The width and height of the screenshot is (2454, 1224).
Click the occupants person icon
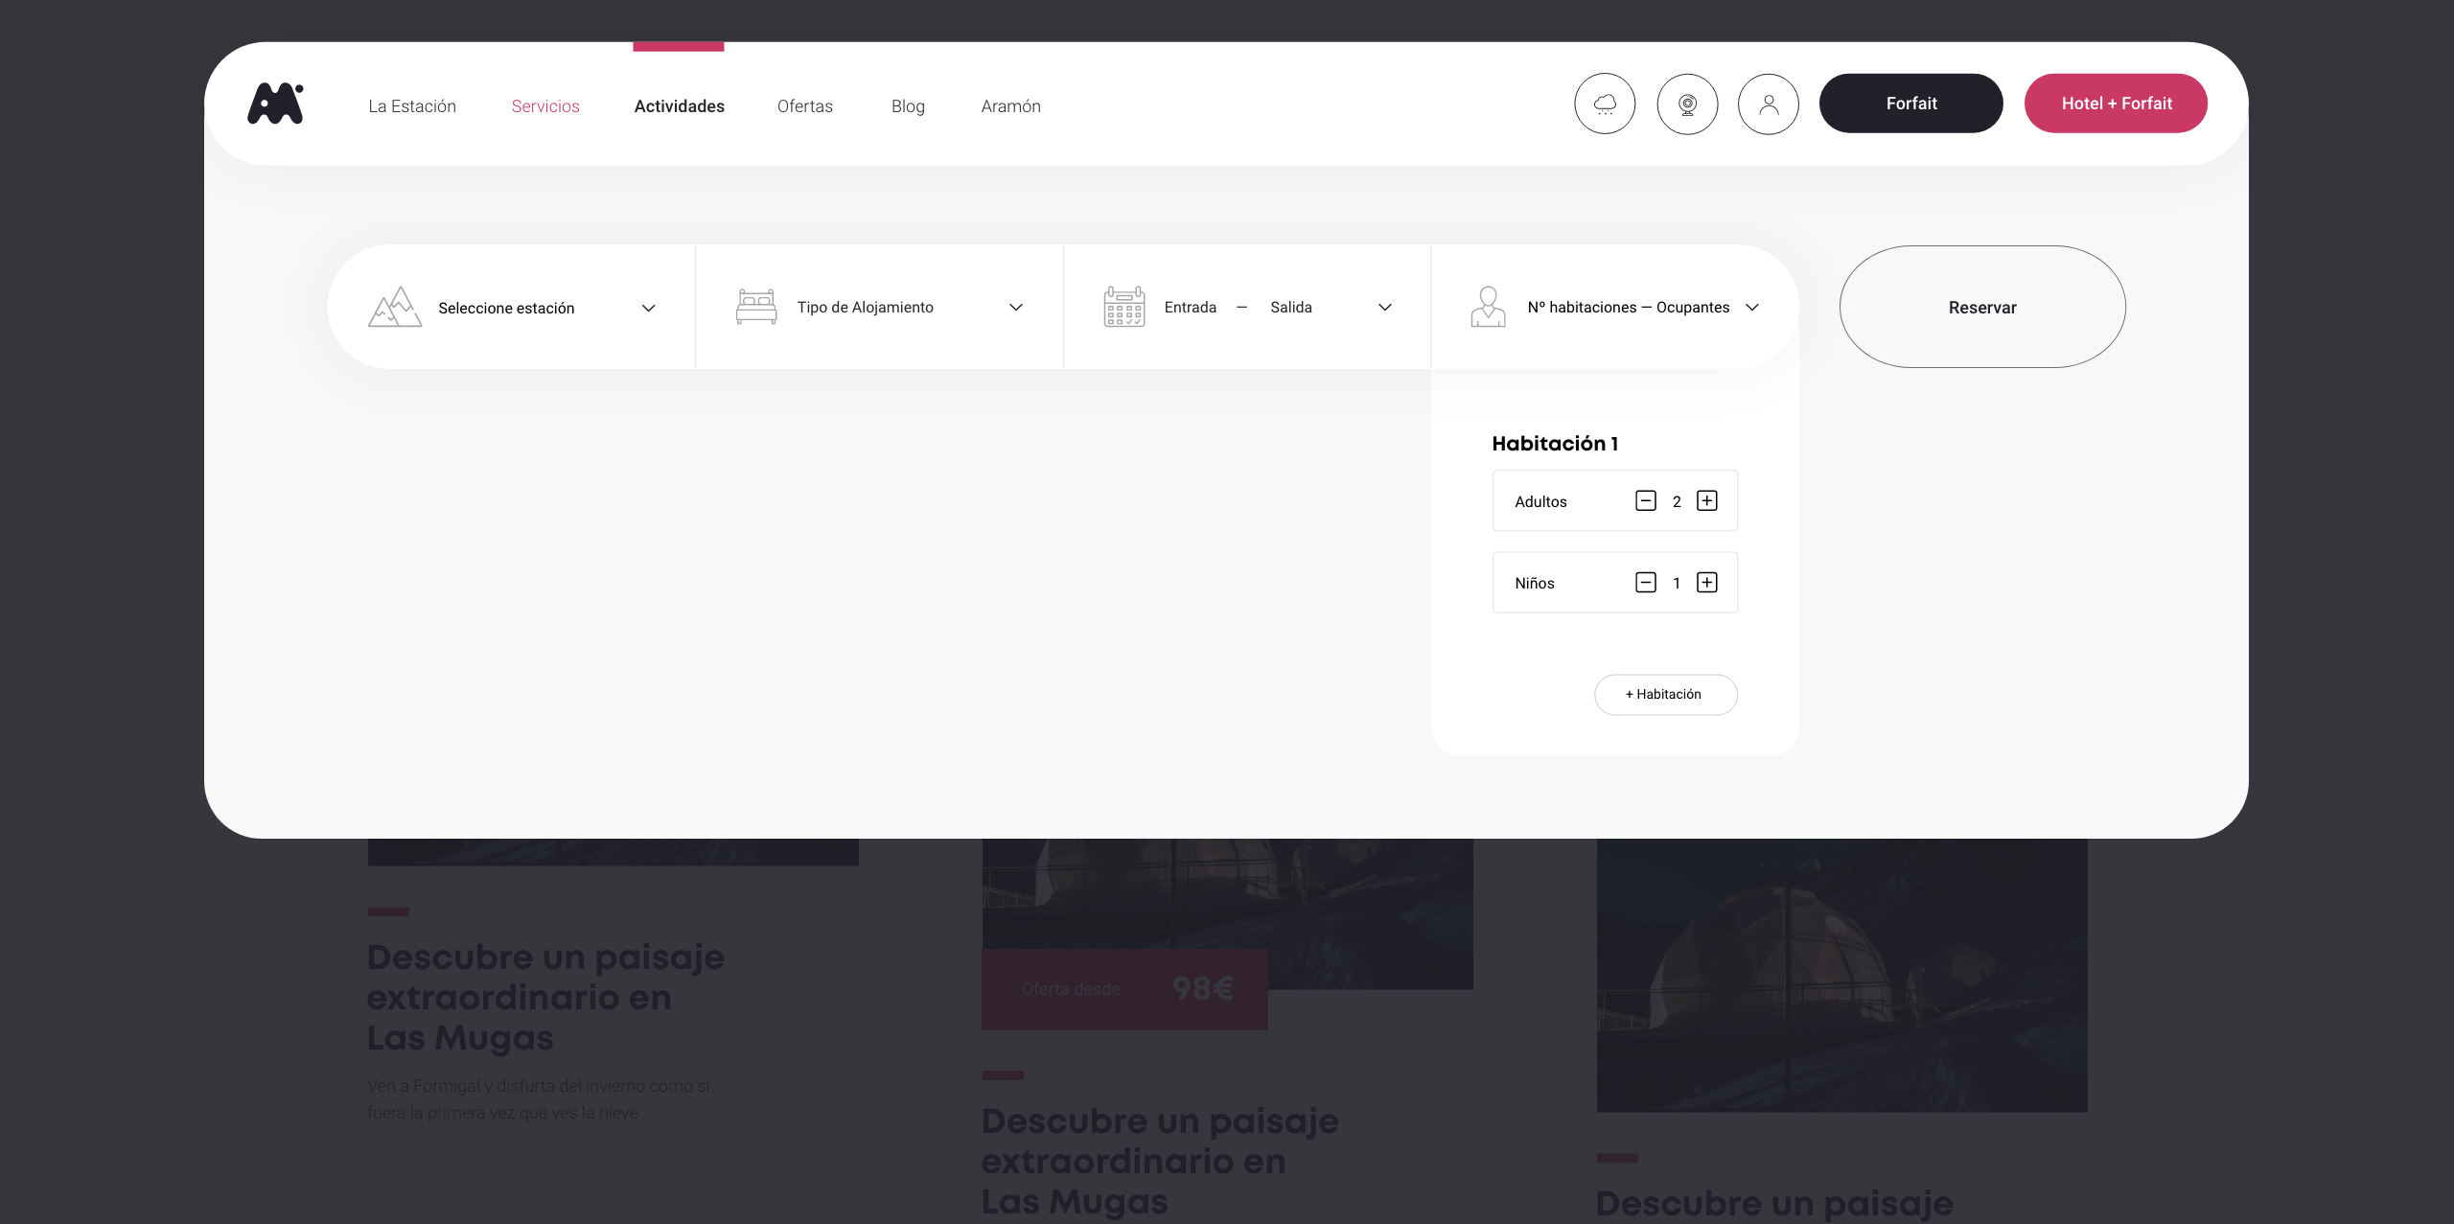tap(1488, 307)
